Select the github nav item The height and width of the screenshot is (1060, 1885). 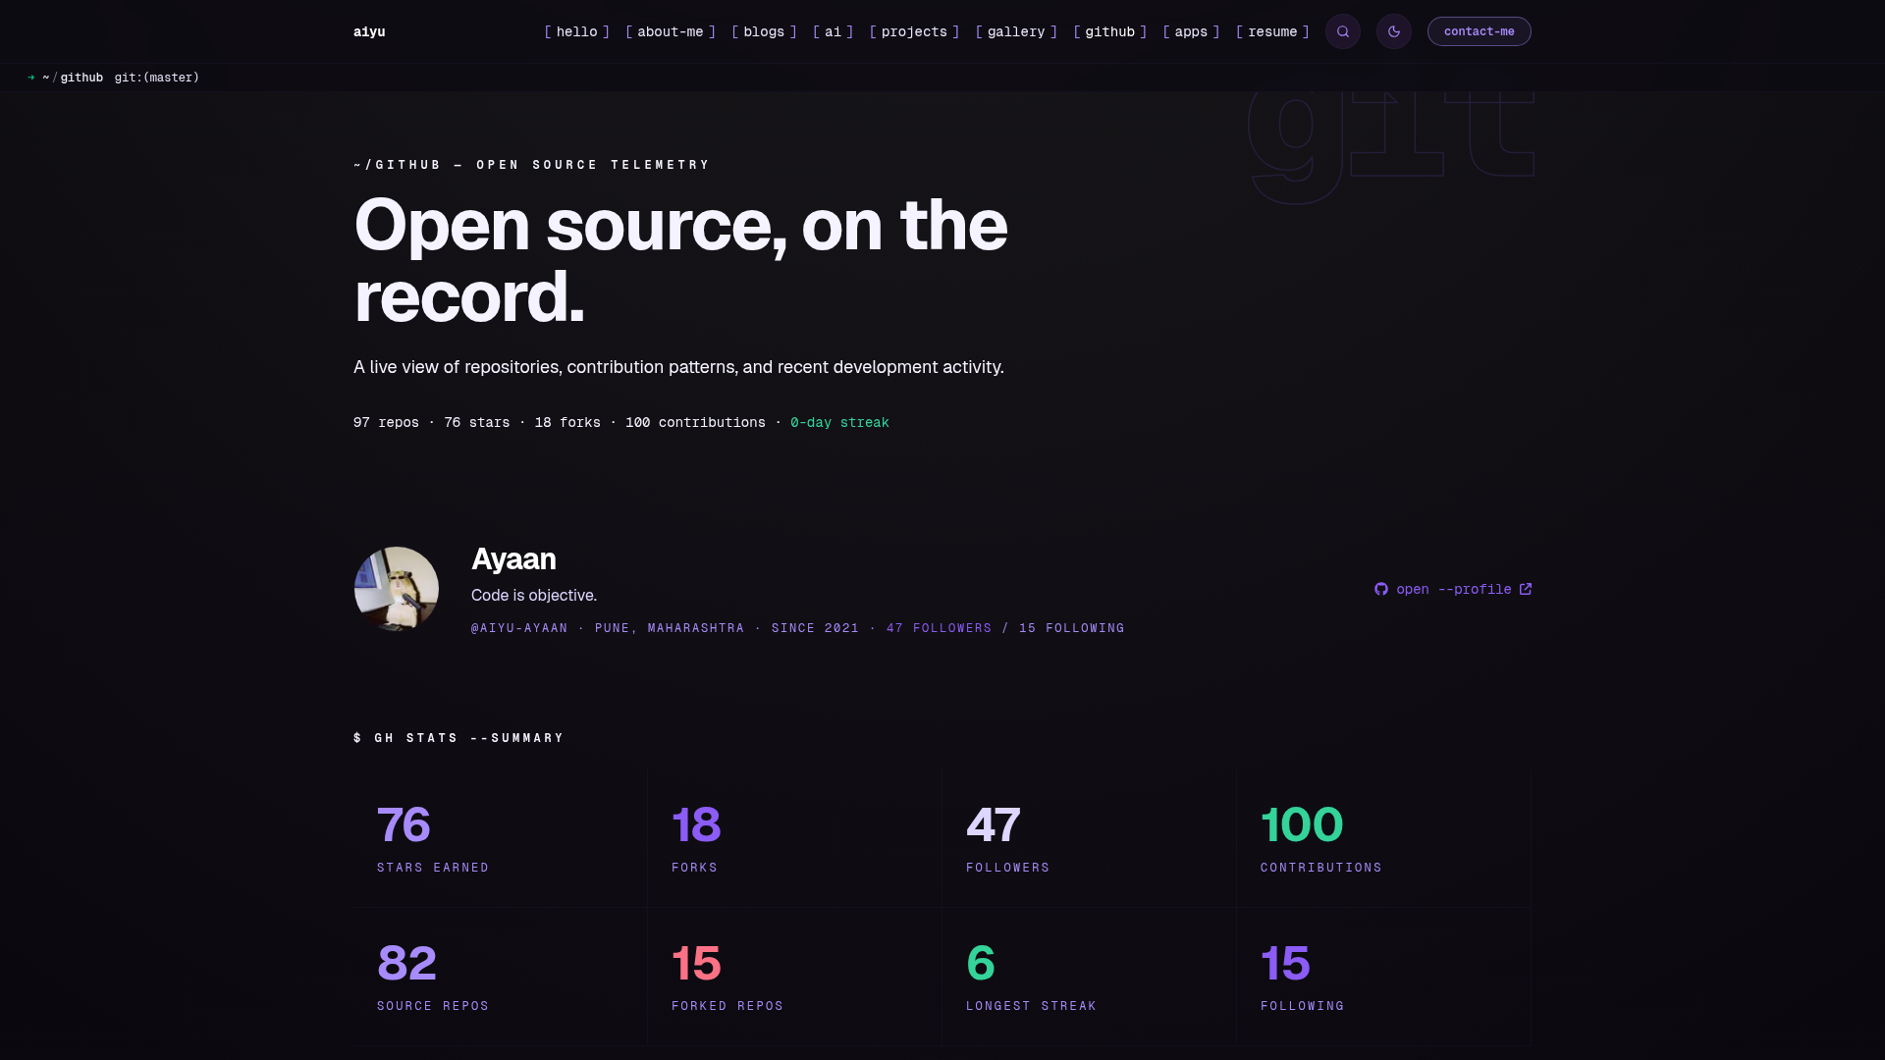[x=1110, y=31]
